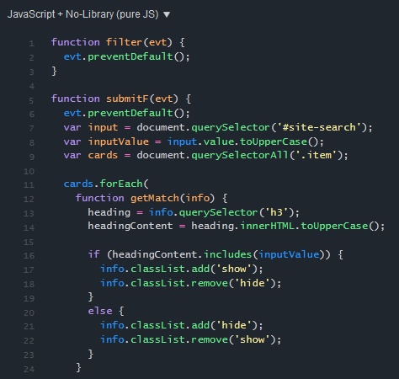Click 'headingContent = heading.innerHTML.toUpperCase()' on line 14
Viewport: 399px width, 379px height.
coord(233,226)
